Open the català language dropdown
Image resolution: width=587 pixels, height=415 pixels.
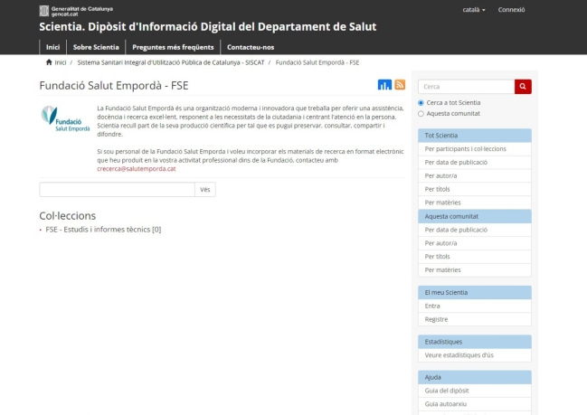pos(474,10)
